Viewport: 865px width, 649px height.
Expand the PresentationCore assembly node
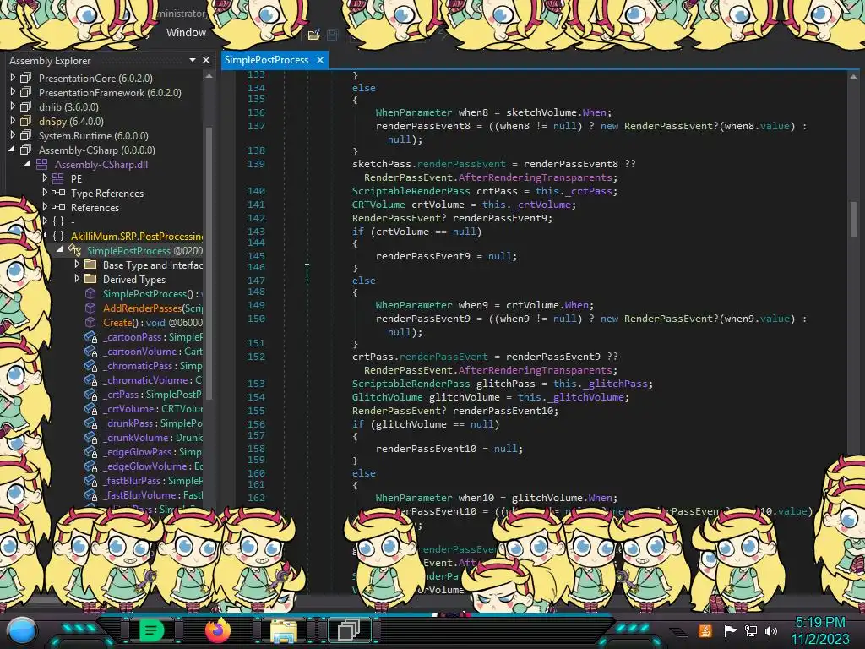click(13, 78)
